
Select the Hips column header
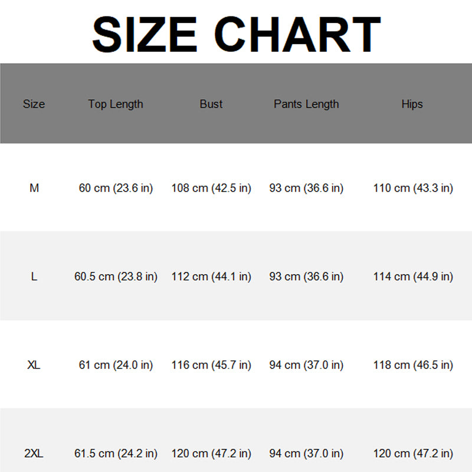pyautogui.click(x=412, y=104)
